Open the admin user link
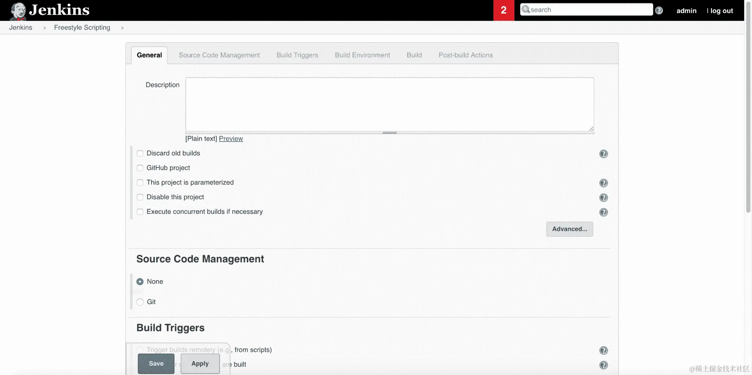 click(x=686, y=11)
